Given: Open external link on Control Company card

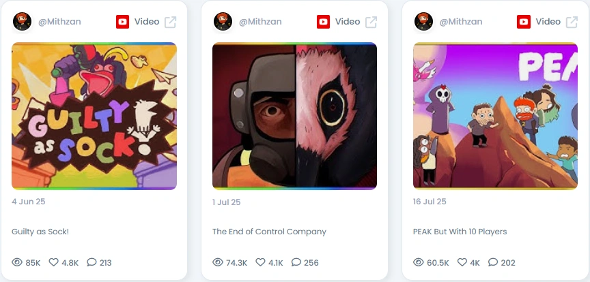Looking at the screenshot, I should click(x=371, y=22).
